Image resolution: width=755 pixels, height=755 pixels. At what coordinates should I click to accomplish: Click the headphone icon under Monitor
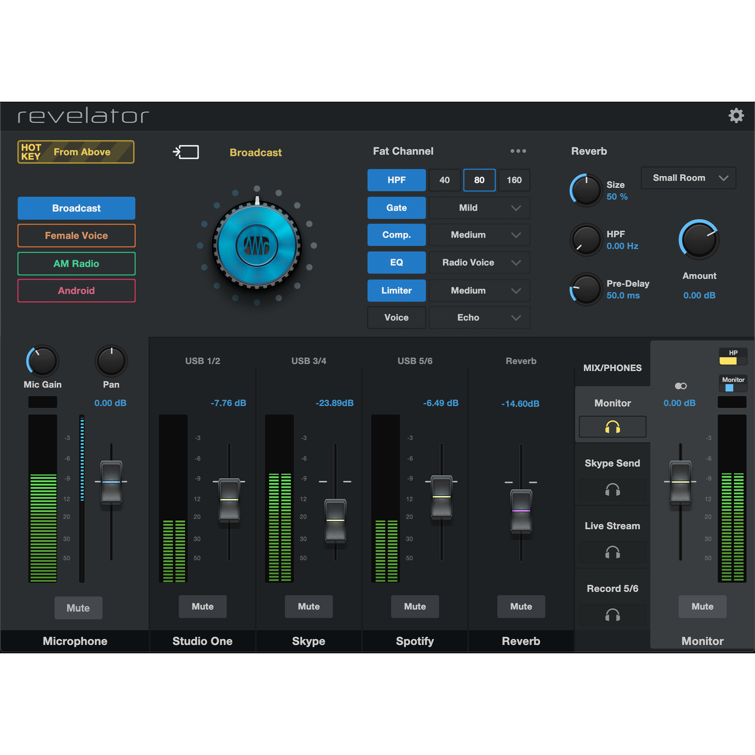click(612, 426)
